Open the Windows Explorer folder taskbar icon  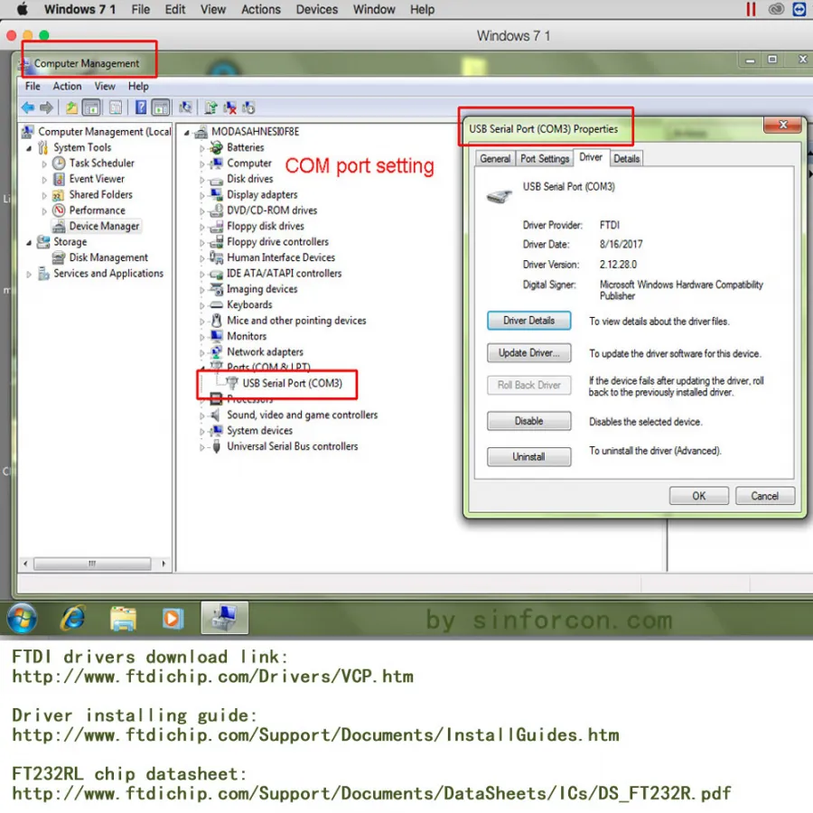point(123,618)
